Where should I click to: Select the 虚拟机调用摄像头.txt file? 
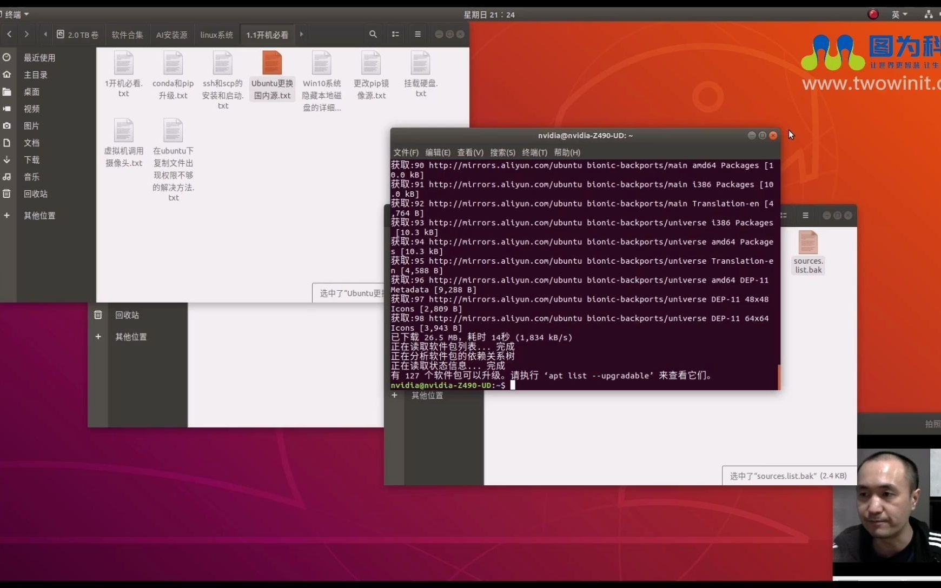pos(123,143)
